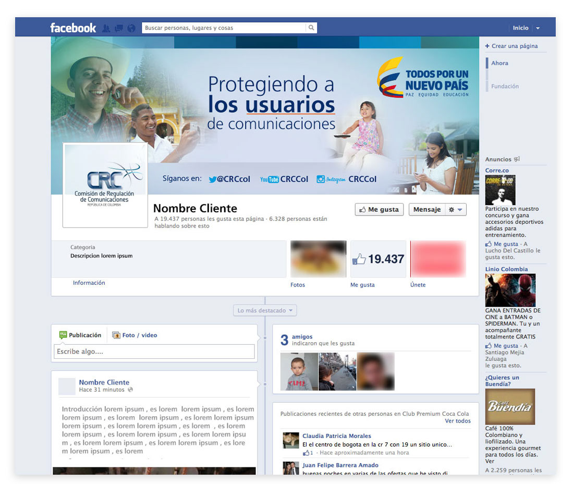This screenshot has height=494, width=574.
Task: Click the Fotos label
Action: [298, 285]
